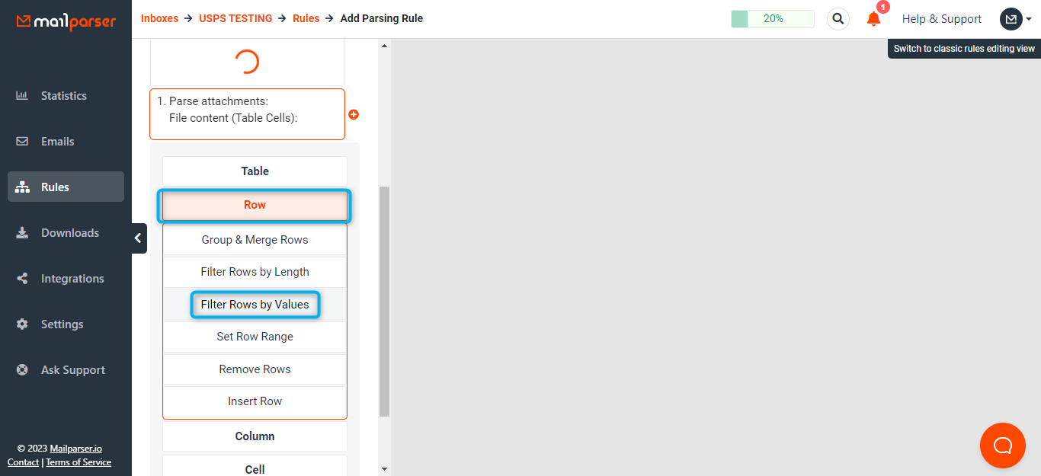Select Filter Rows by Values
This screenshot has height=476, width=1041.
[255, 305]
